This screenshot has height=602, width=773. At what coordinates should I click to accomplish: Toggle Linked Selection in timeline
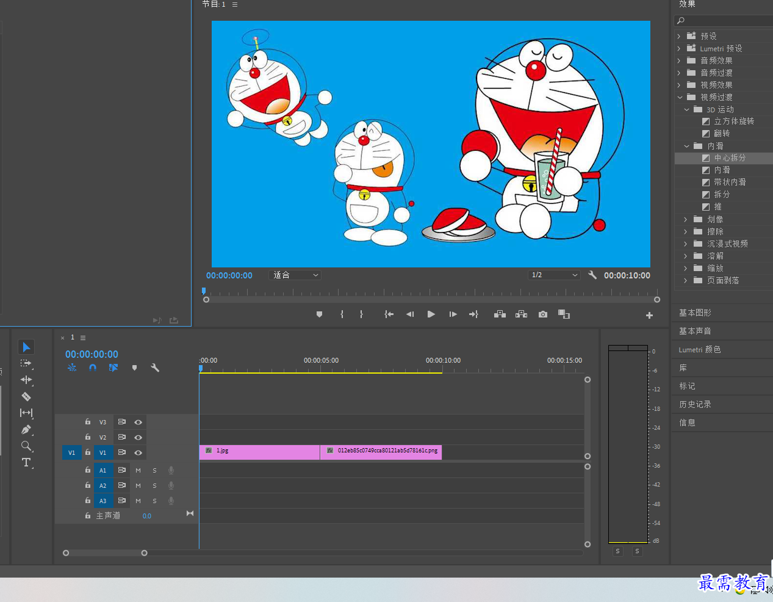113,368
